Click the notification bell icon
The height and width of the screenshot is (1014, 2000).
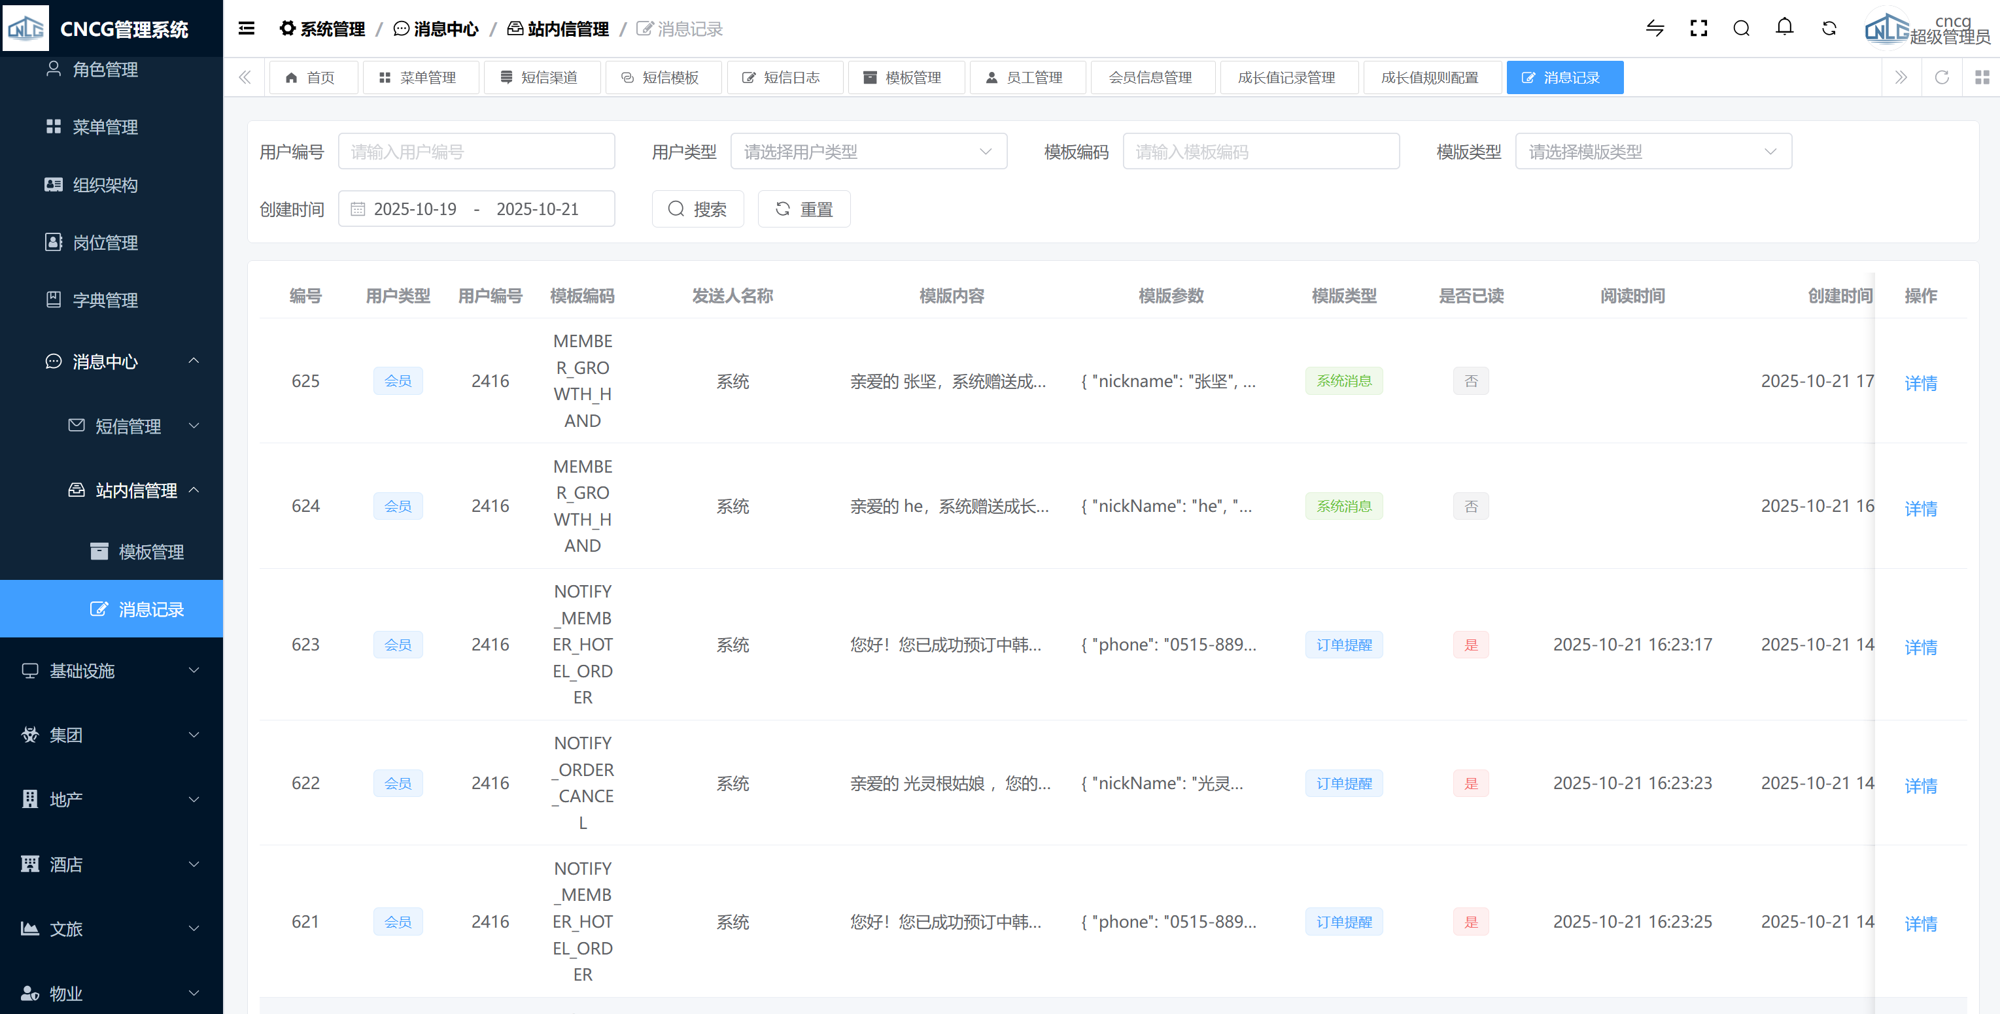(1784, 28)
